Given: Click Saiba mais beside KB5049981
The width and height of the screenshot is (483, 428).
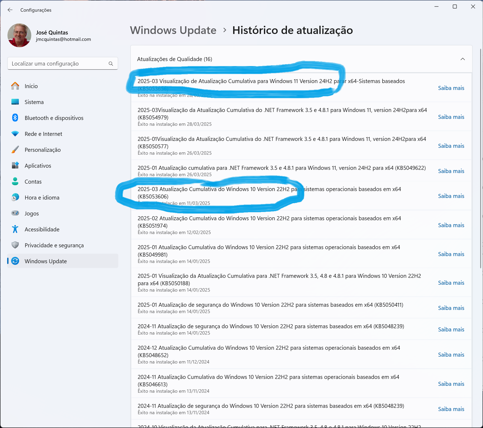Looking at the screenshot, I should pos(451,254).
